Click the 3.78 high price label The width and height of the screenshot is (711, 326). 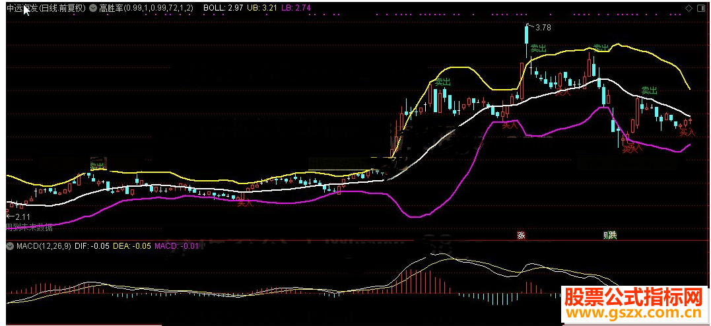pos(543,28)
